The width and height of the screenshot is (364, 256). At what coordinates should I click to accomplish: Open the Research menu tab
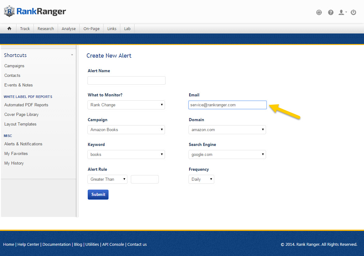[x=46, y=29]
